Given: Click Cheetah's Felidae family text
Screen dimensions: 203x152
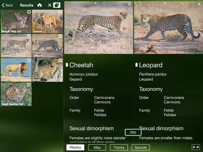Looking at the screenshot, I should (100, 115).
